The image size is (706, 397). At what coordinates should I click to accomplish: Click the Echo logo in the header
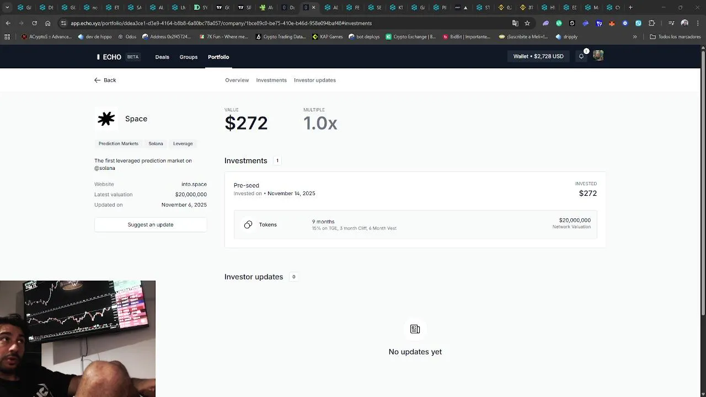tap(109, 57)
